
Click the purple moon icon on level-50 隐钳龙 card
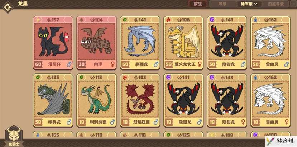tap(212, 20)
